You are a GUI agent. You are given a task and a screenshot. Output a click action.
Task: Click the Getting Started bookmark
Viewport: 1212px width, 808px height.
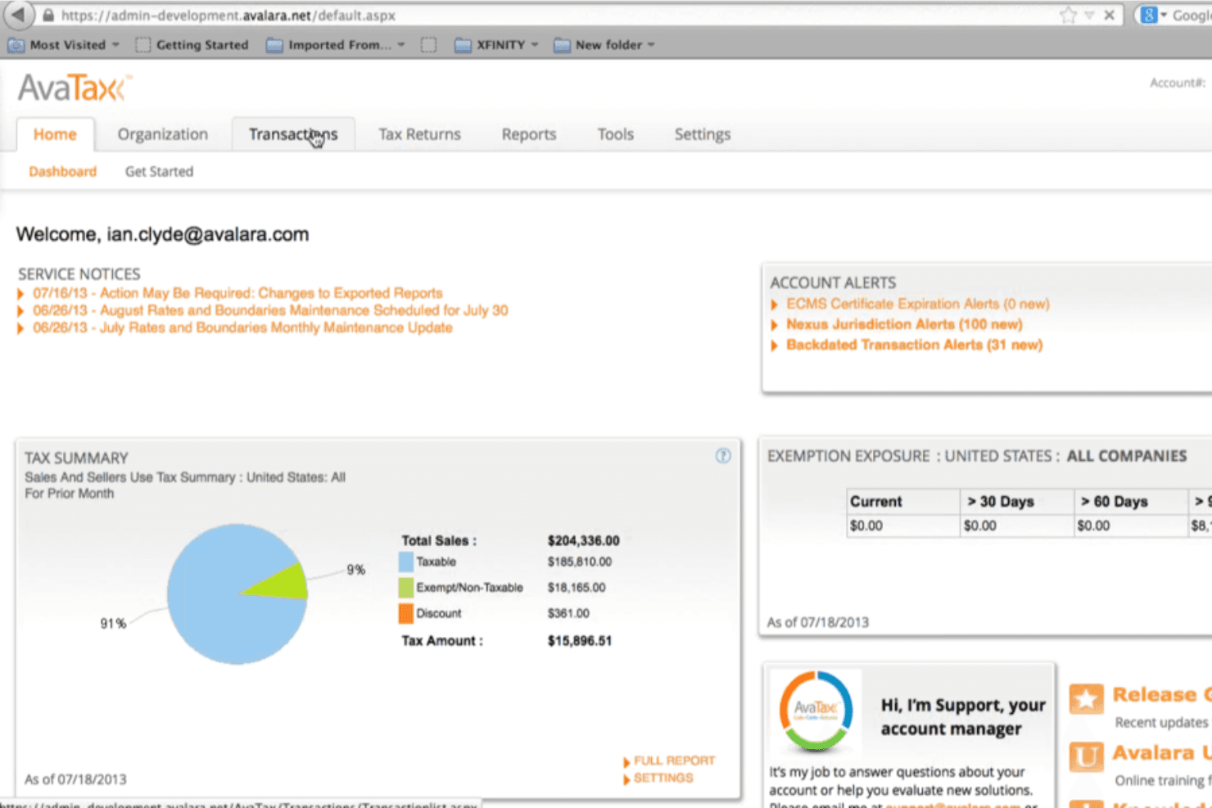[x=192, y=45]
